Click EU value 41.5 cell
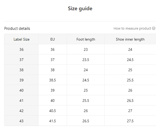The width and height of the screenshot is (156, 128). click(53, 121)
